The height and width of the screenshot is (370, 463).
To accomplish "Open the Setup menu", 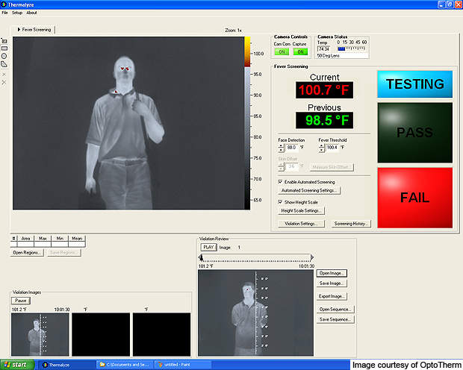I will pos(16,13).
